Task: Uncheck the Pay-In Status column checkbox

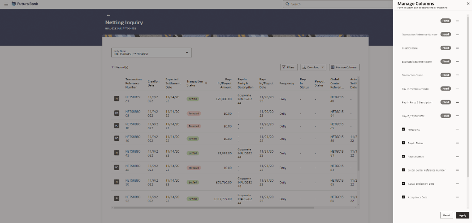Action: coord(403,143)
